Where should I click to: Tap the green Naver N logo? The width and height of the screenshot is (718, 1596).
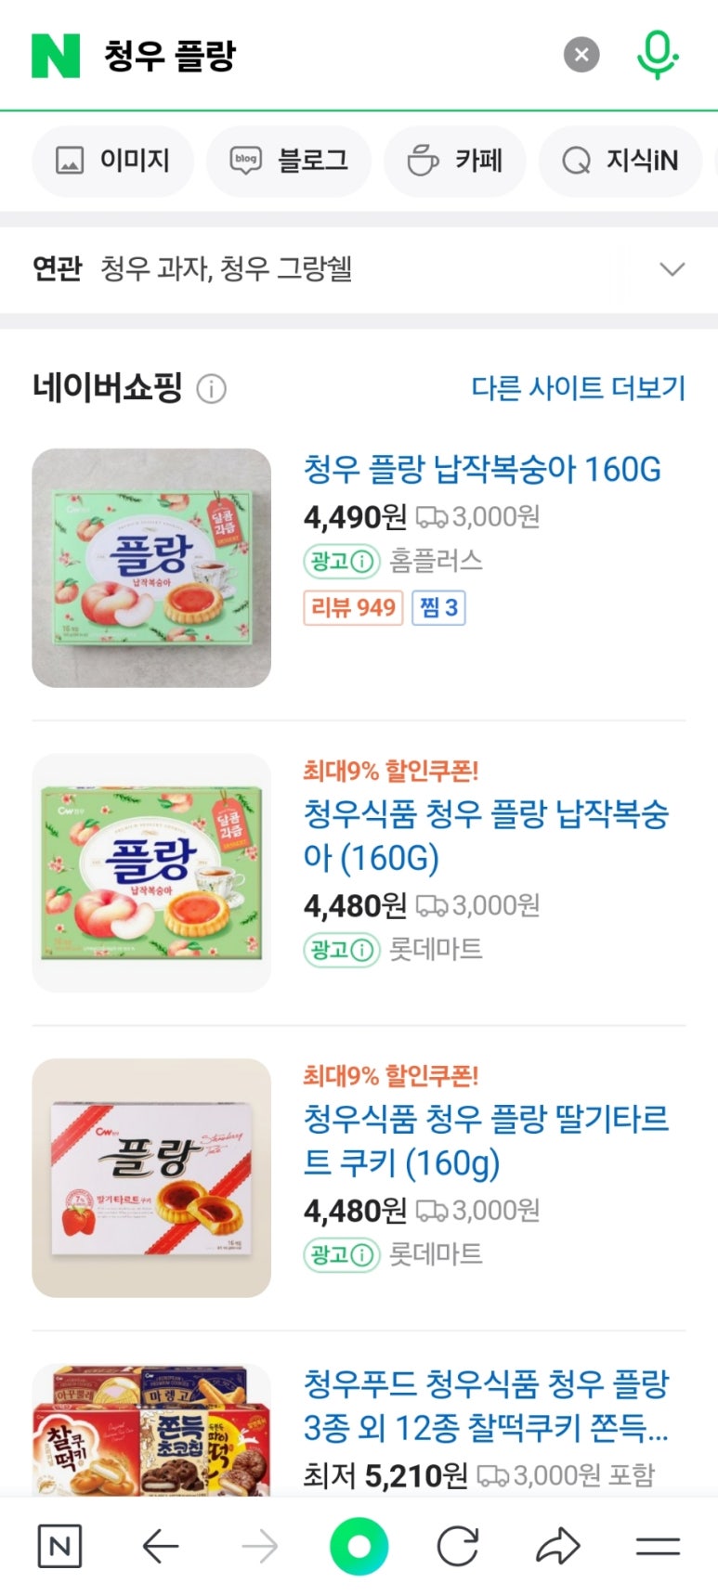point(56,56)
